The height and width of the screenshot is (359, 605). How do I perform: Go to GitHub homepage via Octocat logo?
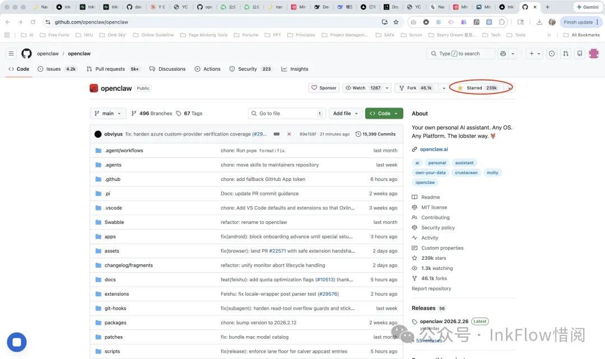click(27, 54)
